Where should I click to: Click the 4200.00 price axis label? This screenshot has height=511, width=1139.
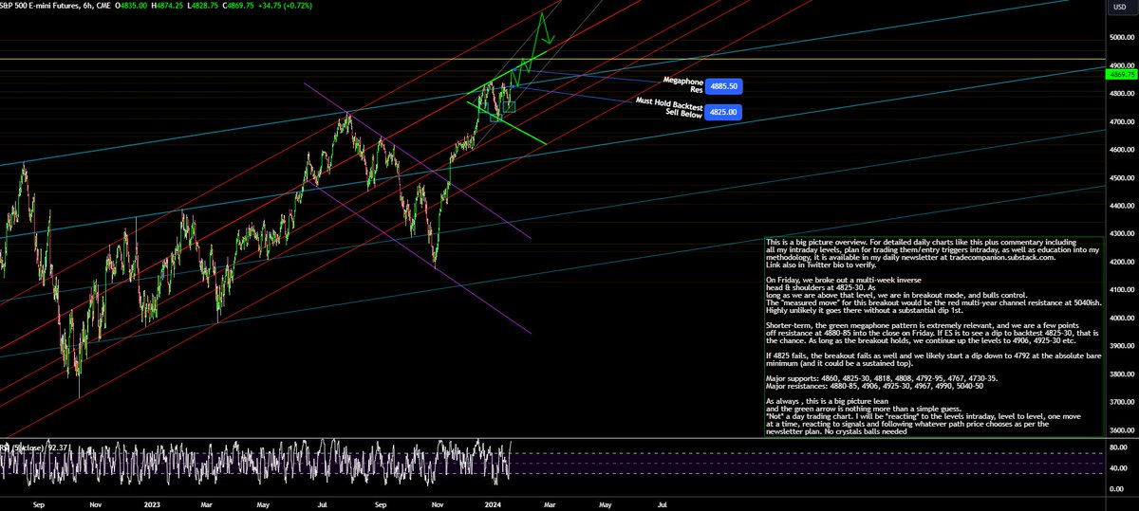point(1121,262)
